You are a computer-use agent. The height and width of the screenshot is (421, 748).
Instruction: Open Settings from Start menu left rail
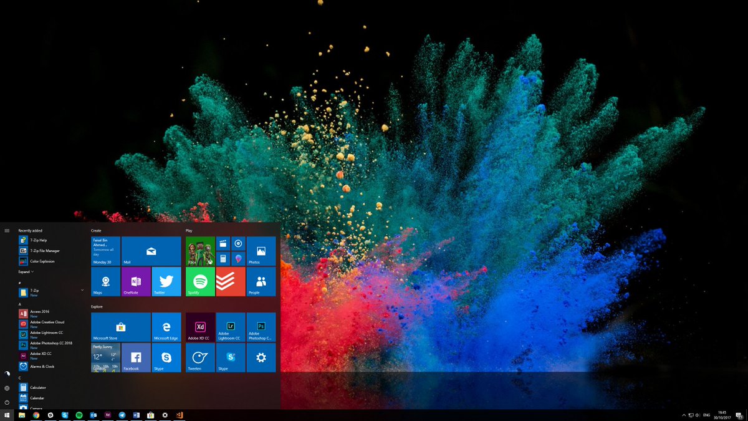tap(7, 388)
